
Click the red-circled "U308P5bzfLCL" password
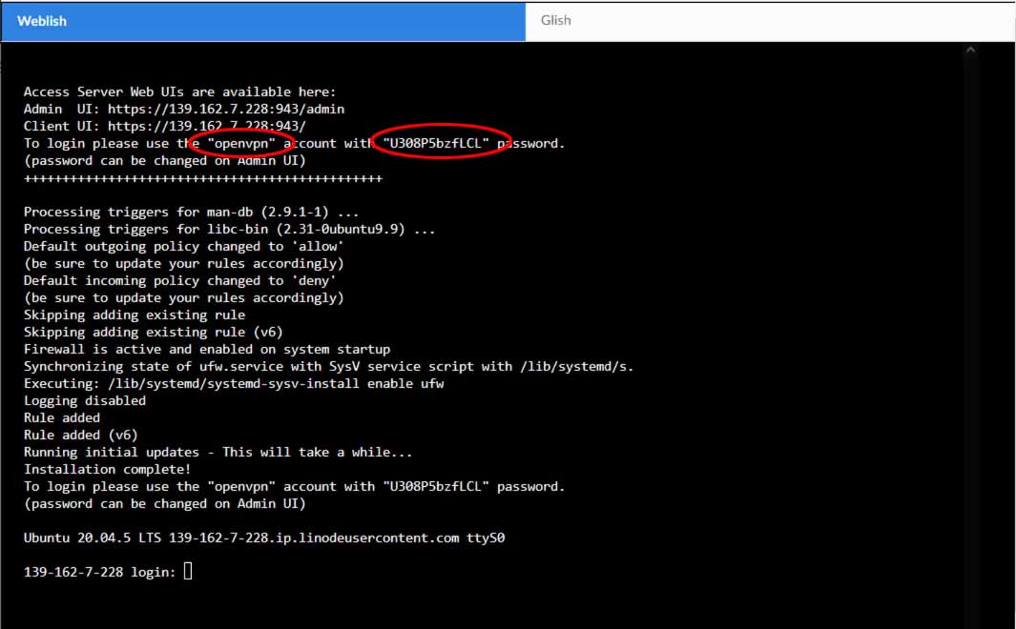point(438,144)
